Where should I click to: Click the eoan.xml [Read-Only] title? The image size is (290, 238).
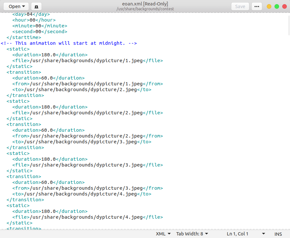click(x=145, y=4)
